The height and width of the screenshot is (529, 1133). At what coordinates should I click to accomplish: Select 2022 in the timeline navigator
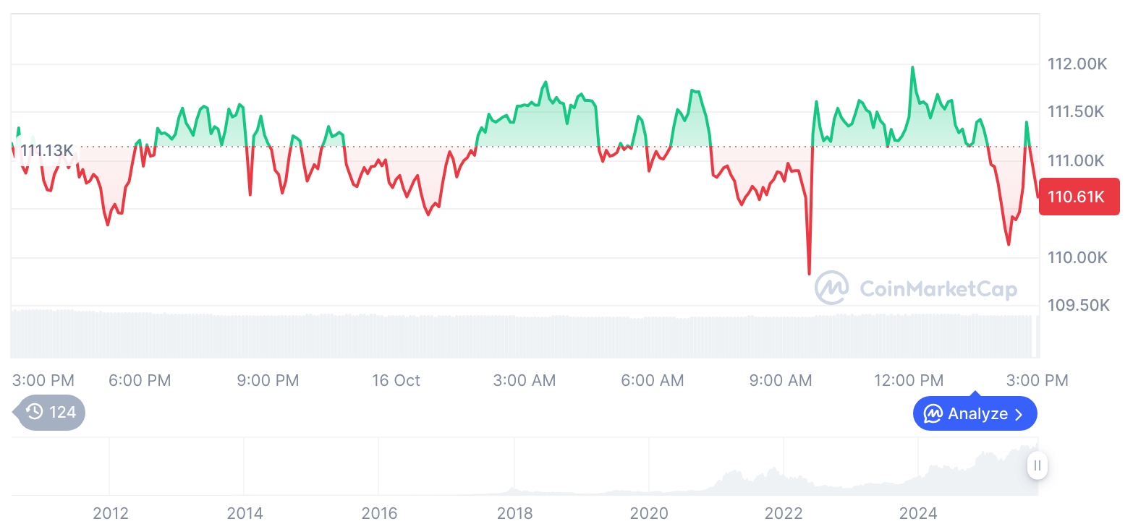[x=784, y=514]
